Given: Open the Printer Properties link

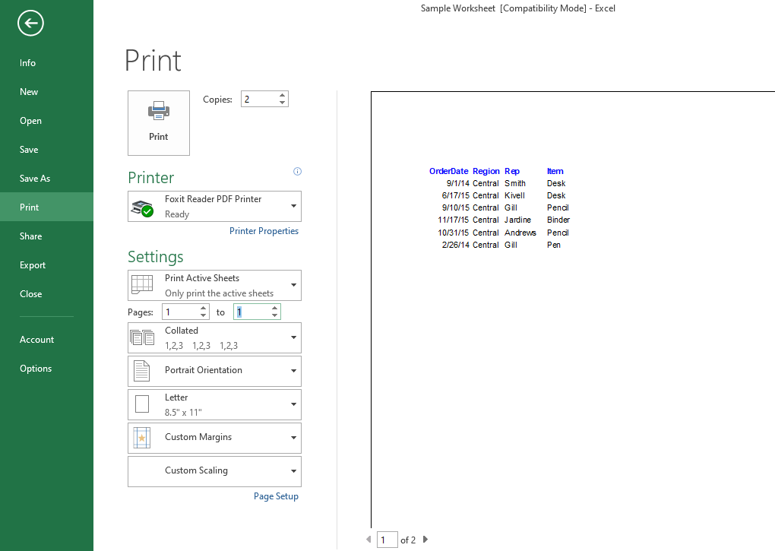Looking at the screenshot, I should click(x=264, y=231).
